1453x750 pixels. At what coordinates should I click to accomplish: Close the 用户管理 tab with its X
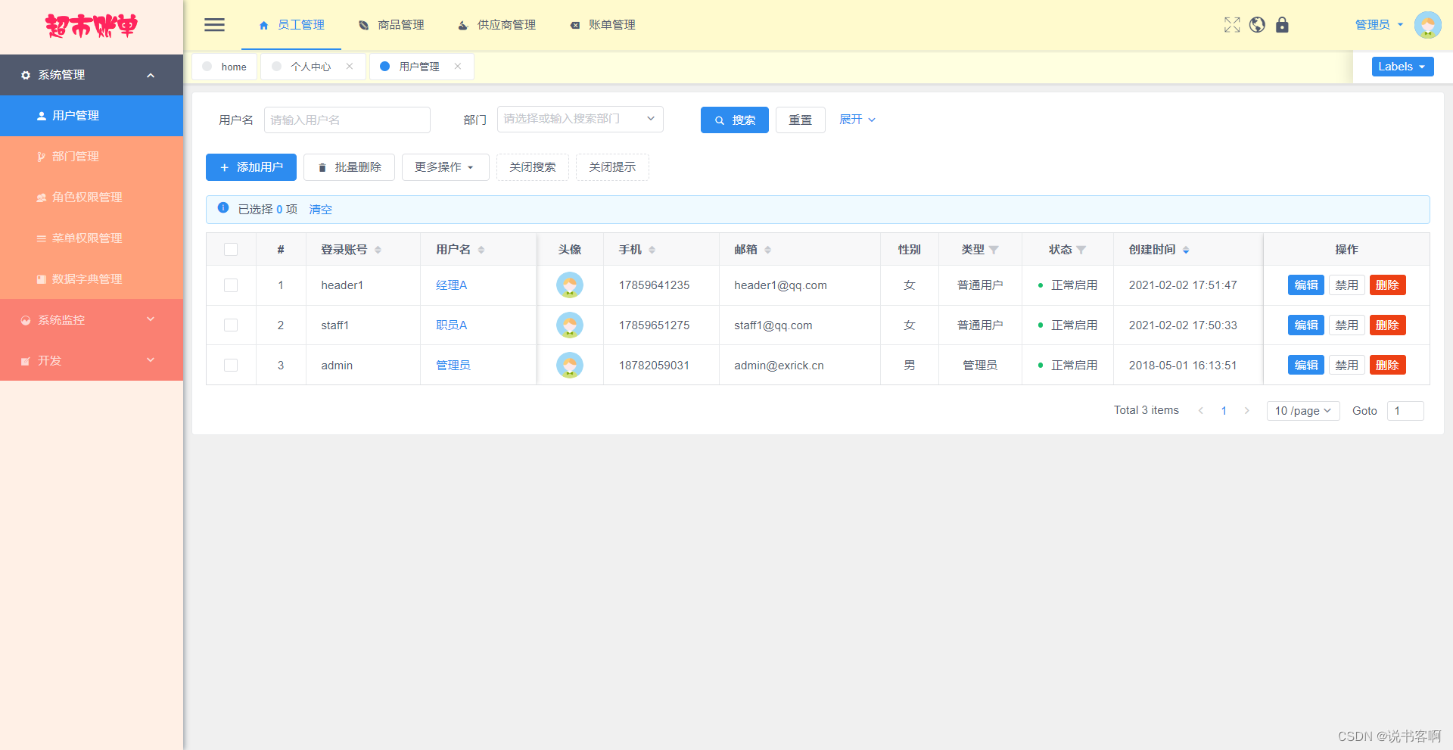(458, 67)
